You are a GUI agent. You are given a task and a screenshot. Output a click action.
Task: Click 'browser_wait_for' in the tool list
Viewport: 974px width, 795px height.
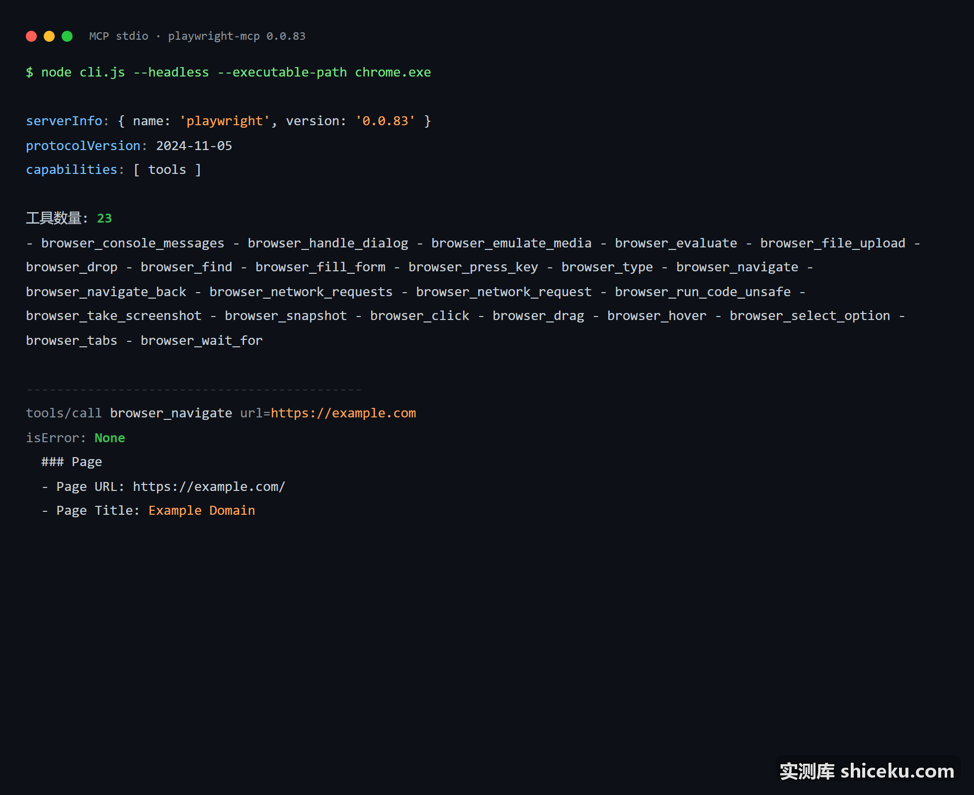202,340
